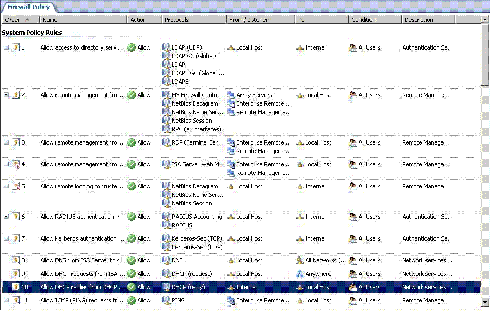
Task: Sort by the Action column header
Action: tap(144, 20)
